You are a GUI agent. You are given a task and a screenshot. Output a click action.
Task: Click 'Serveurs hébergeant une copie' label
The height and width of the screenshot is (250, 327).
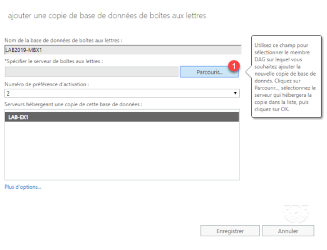pos(73,104)
